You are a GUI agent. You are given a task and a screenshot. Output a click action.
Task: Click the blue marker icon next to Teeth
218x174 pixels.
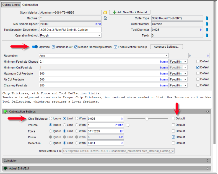point(207,35)
